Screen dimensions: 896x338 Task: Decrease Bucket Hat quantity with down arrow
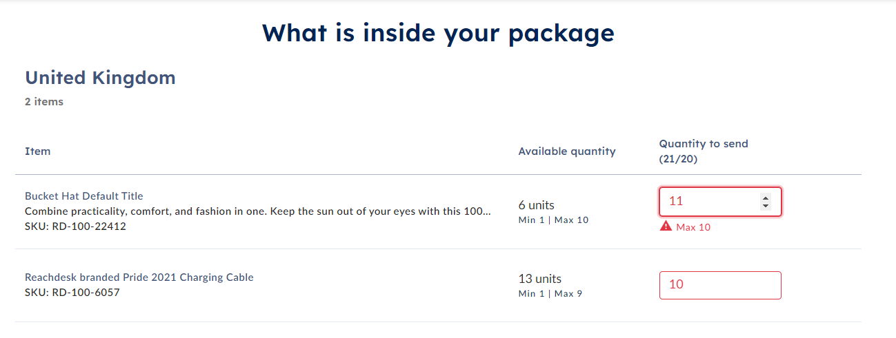pyautogui.click(x=765, y=206)
